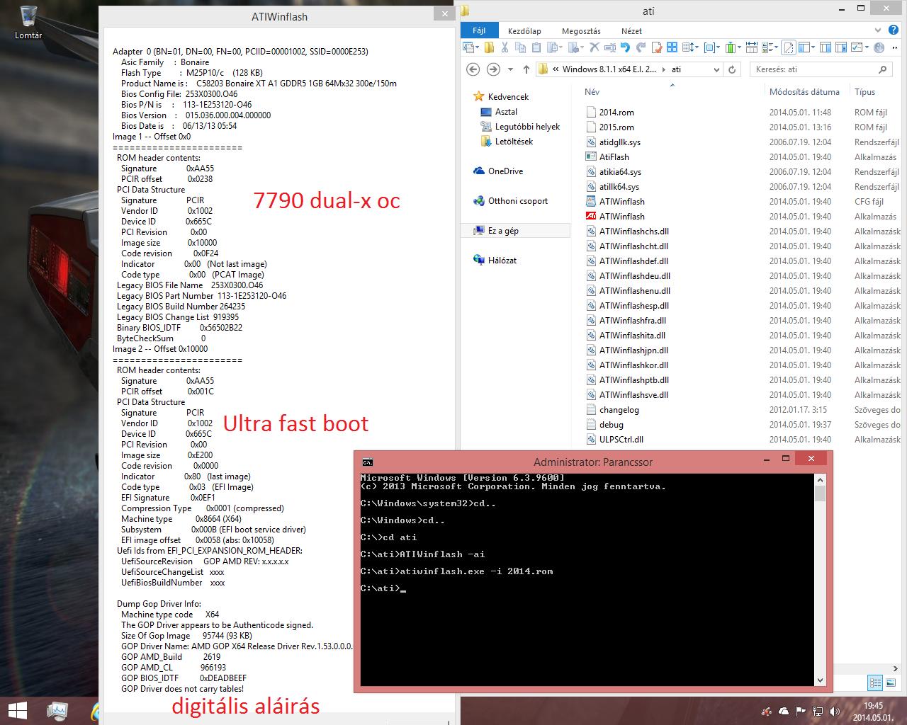This screenshot has height=725, width=907.
Task: Switch to large thumbnails view icon at bottom right
Action: (x=890, y=683)
